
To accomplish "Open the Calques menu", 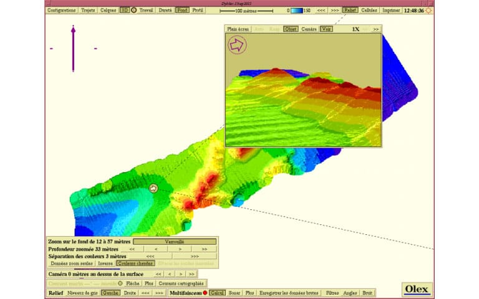I will pyautogui.click(x=108, y=11).
